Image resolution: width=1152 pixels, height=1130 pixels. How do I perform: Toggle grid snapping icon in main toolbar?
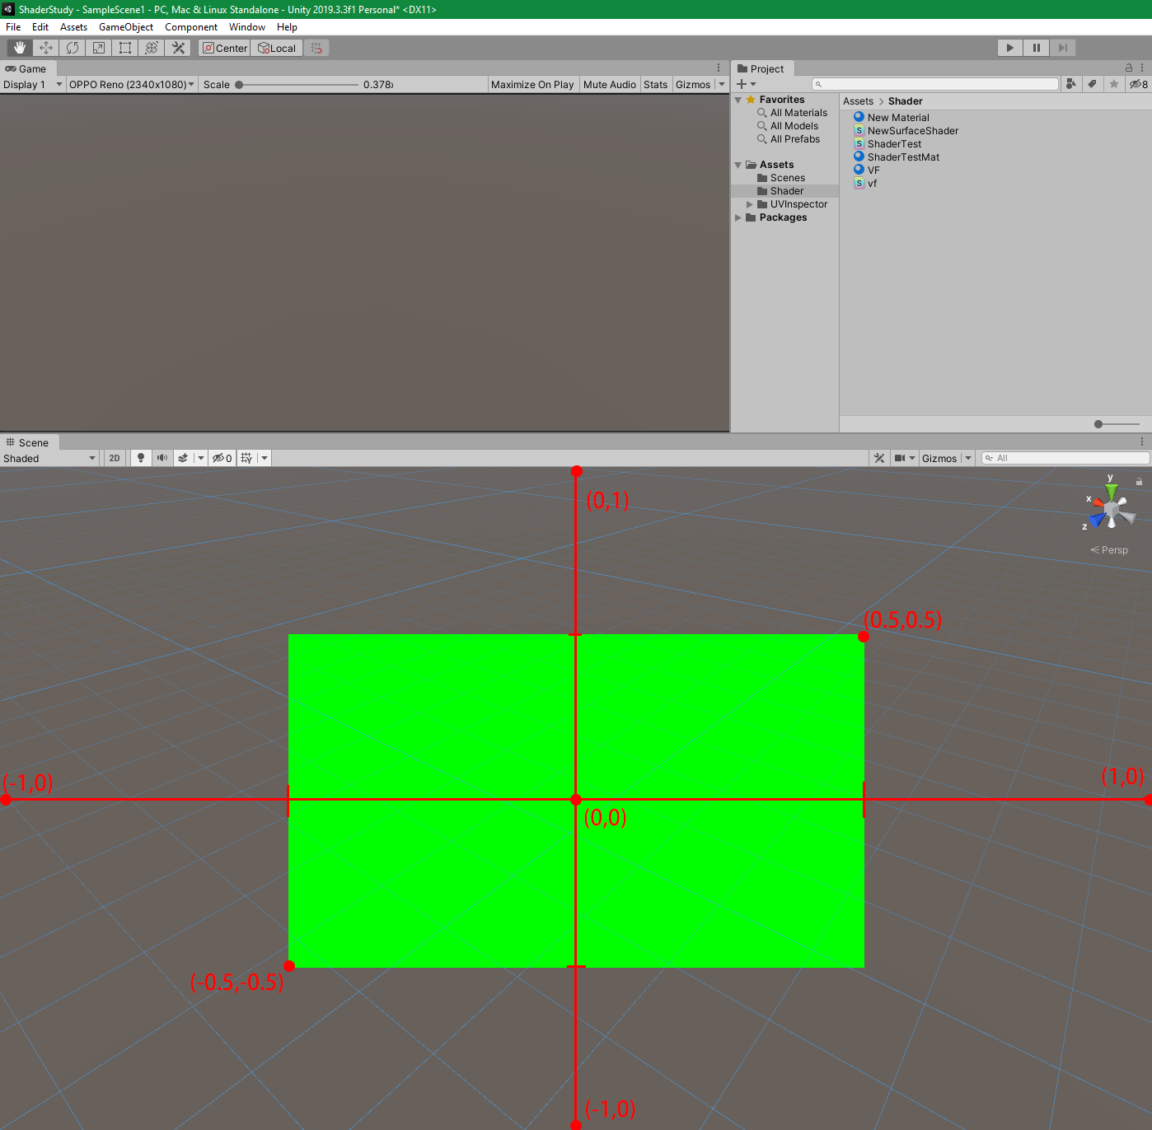pyautogui.click(x=316, y=48)
